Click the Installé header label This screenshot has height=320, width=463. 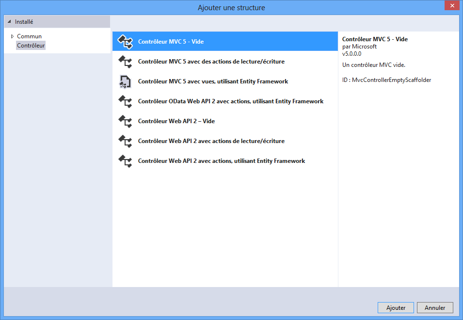[24, 22]
